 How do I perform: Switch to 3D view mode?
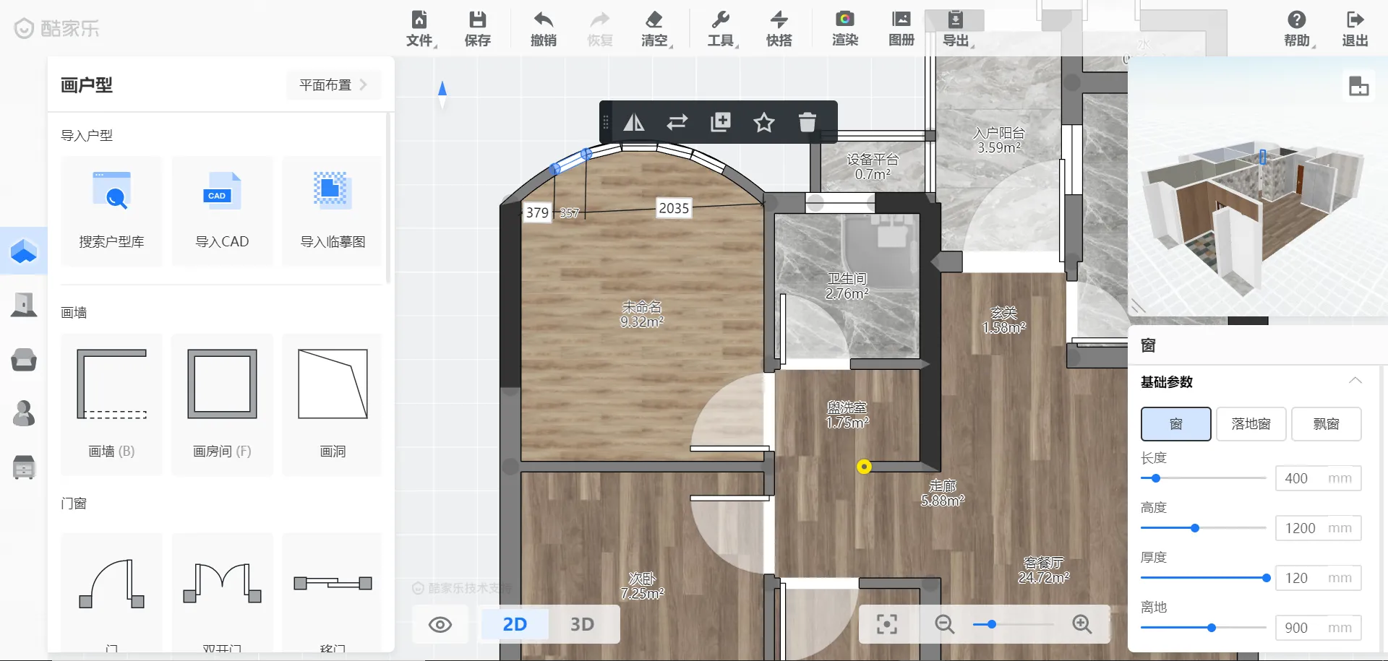coord(582,624)
